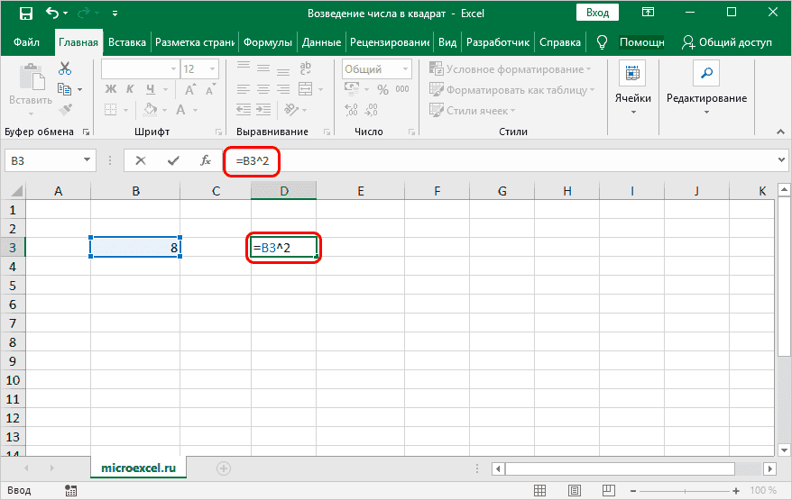Click the Общий доступ share button
Image resolution: width=792 pixels, height=500 pixels.
pyautogui.click(x=726, y=42)
